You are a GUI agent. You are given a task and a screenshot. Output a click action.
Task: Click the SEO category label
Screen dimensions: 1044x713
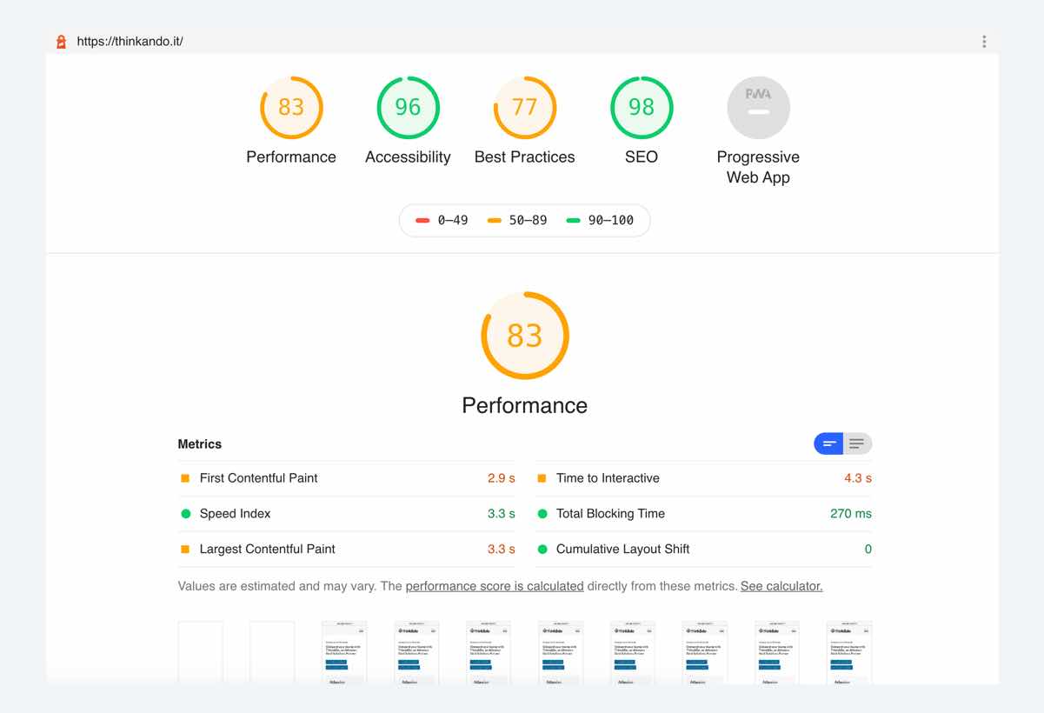click(x=642, y=157)
